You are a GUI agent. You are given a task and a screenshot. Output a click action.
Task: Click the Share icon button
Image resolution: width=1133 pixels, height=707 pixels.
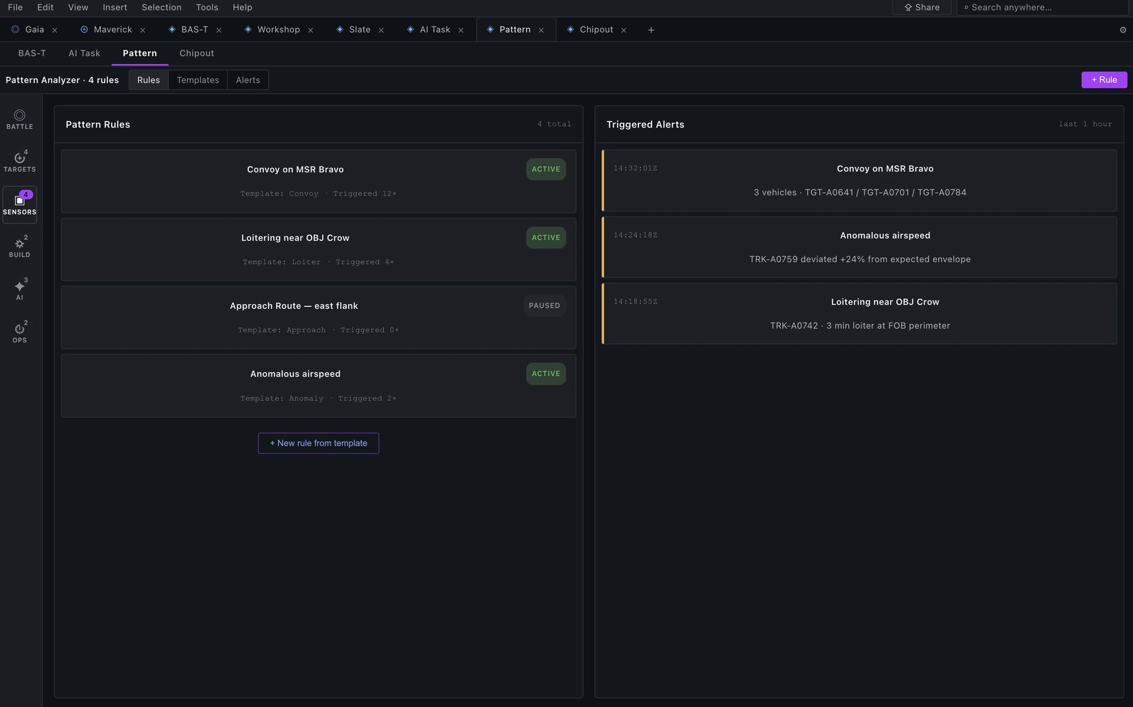coord(922,8)
